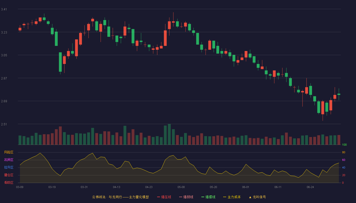The width and height of the screenshot is (356, 203).
Task: Click the 拉升区 zone label
Action: tap(9, 167)
